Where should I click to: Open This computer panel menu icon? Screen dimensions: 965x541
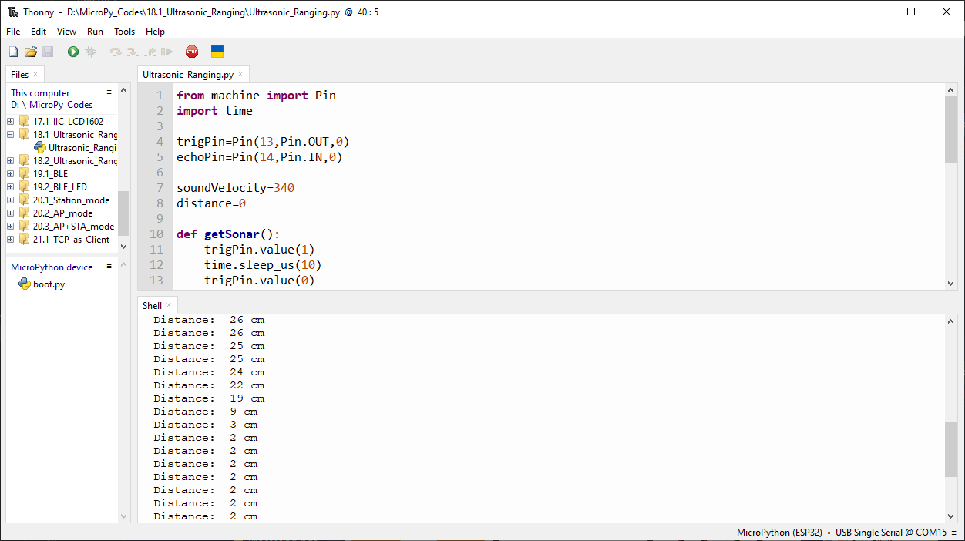pyautogui.click(x=109, y=92)
